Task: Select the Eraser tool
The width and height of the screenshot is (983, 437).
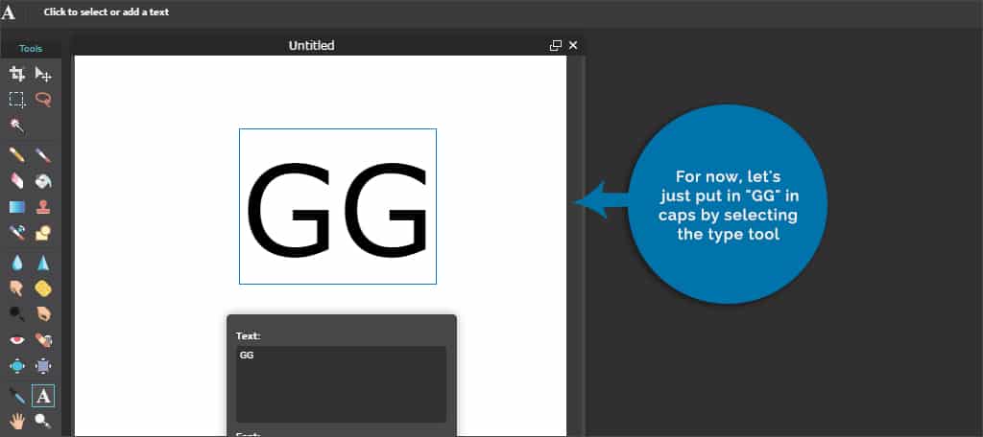Action: click(x=17, y=180)
